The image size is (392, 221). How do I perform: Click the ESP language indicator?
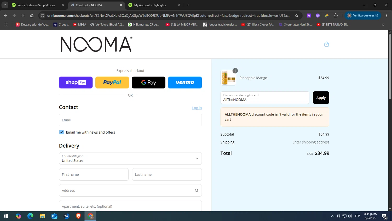[x=358, y=216]
